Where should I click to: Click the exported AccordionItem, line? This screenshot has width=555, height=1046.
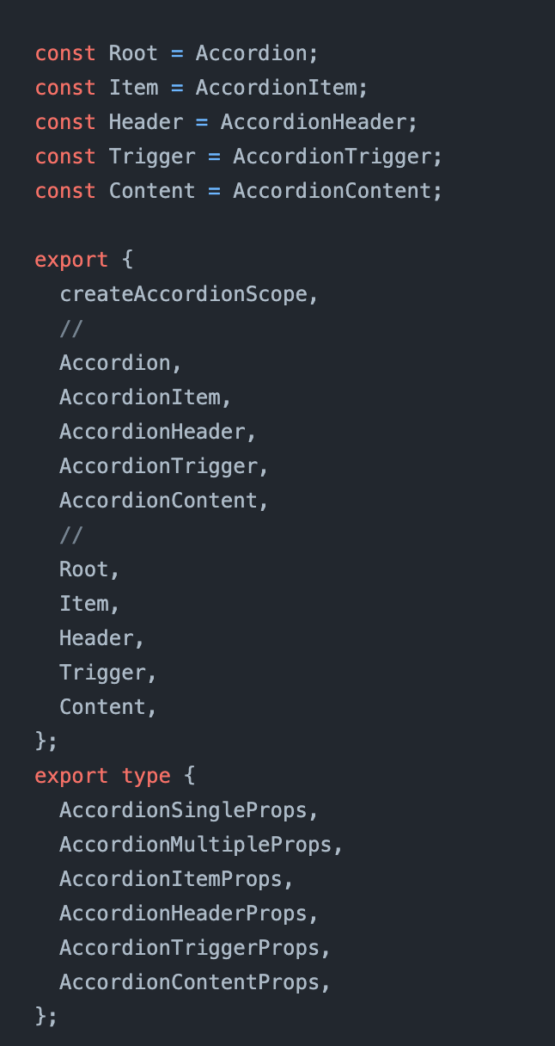[x=145, y=397]
